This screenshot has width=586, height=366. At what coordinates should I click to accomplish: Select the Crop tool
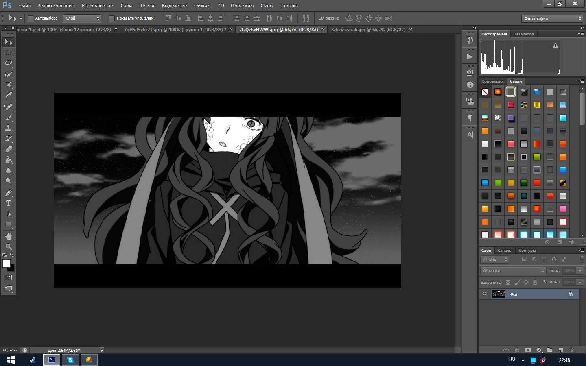coord(9,85)
